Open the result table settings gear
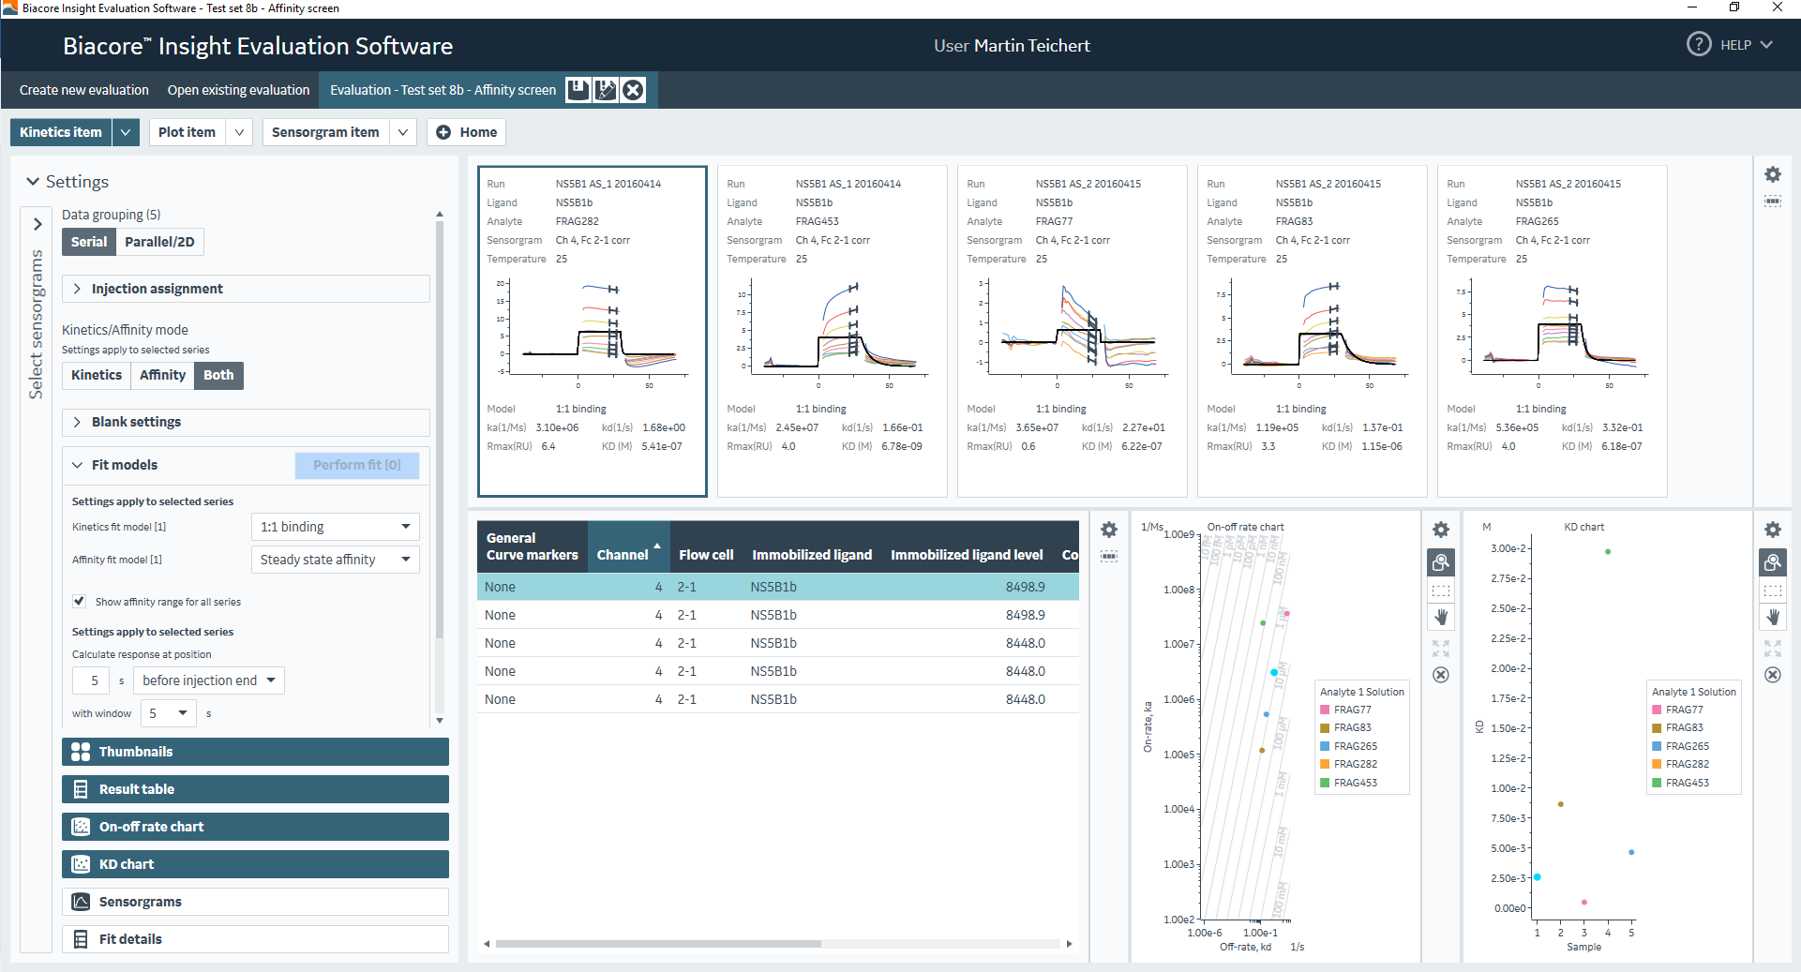Viewport: 1801px width, 972px height. (x=1109, y=530)
